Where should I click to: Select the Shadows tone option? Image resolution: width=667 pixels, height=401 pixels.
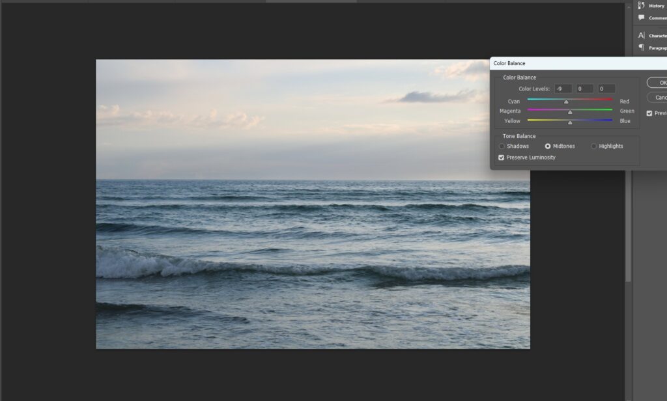click(502, 146)
